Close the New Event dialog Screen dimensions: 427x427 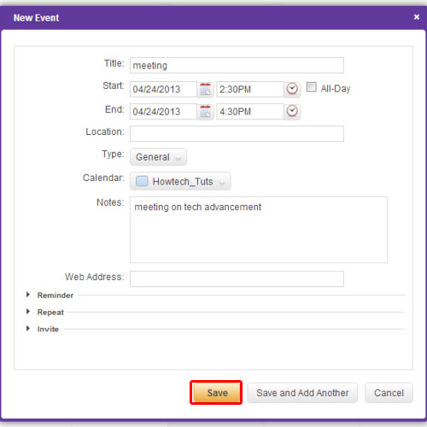pyautogui.click(x=417, y=17)
